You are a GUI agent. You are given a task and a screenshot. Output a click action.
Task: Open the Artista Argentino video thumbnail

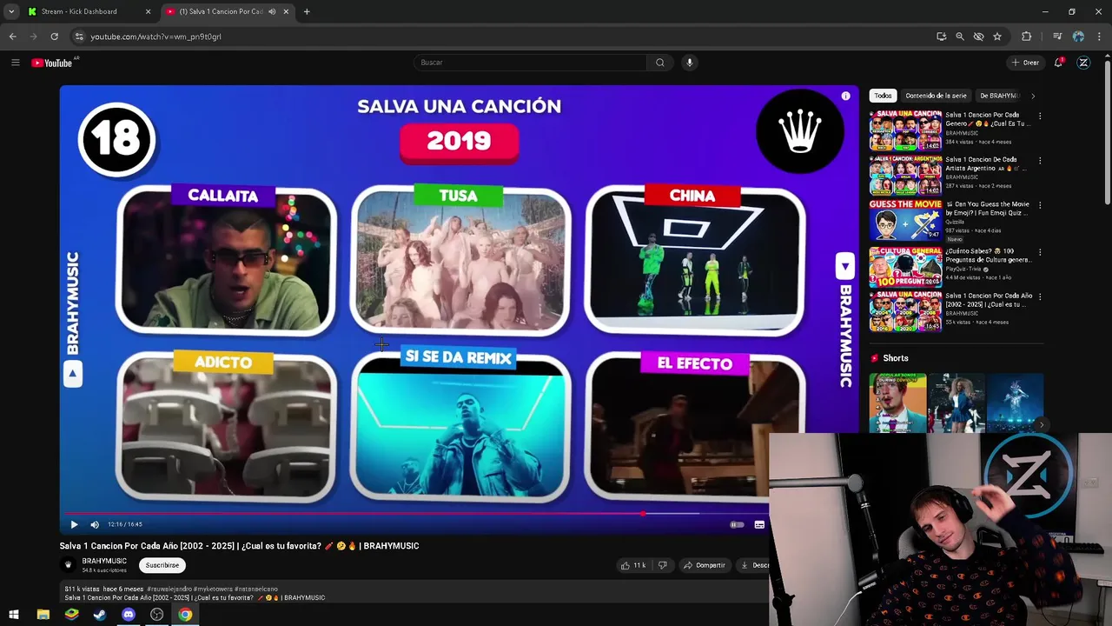905,176
